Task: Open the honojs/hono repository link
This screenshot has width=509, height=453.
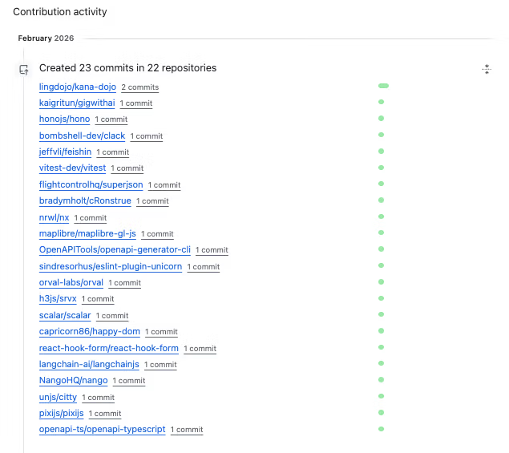Action: click(64, 119)
